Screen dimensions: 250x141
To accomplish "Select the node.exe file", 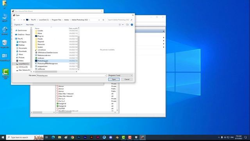I will (x=41, y=58).
